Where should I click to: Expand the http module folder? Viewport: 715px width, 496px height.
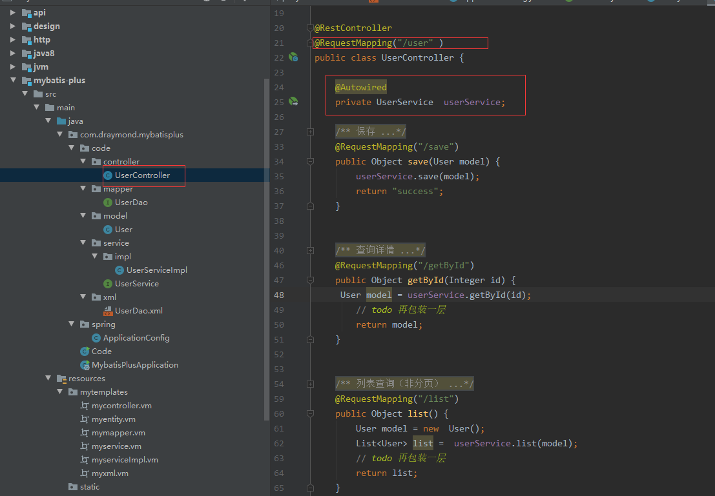[x=13, y=39]
